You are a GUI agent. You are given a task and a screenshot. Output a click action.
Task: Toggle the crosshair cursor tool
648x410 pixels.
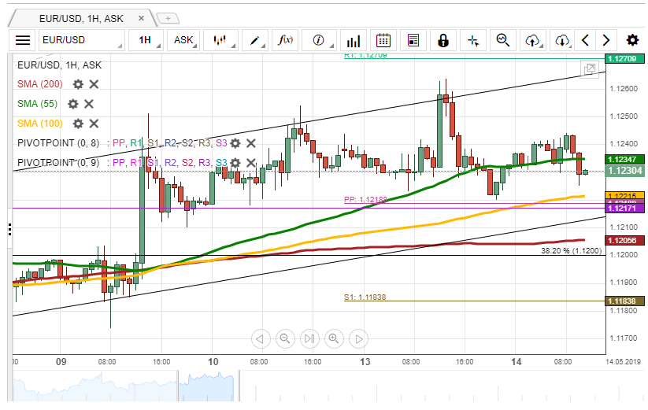(473, 40)
